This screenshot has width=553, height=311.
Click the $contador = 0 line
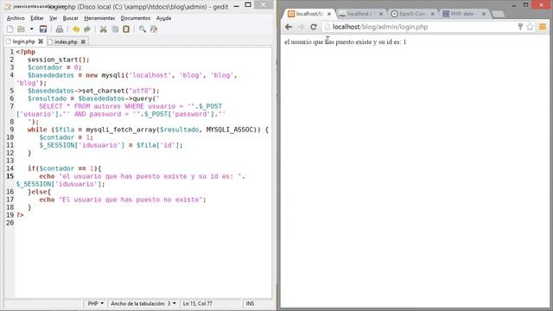point(54,67)
